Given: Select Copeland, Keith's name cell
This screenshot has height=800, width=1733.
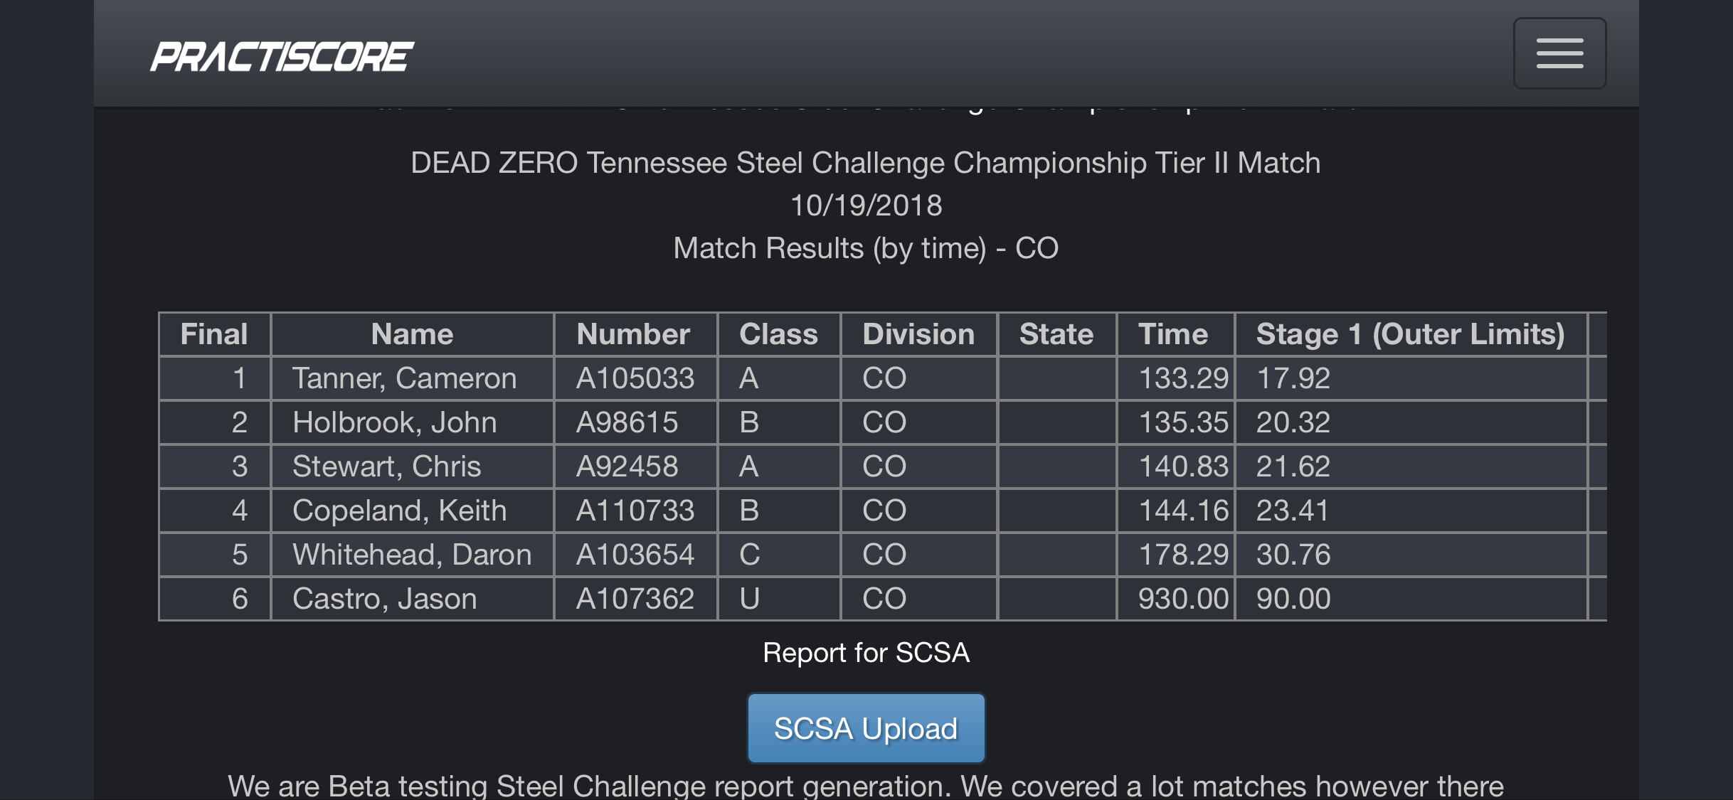Looking at the screenshot, I should click(399, 511).
